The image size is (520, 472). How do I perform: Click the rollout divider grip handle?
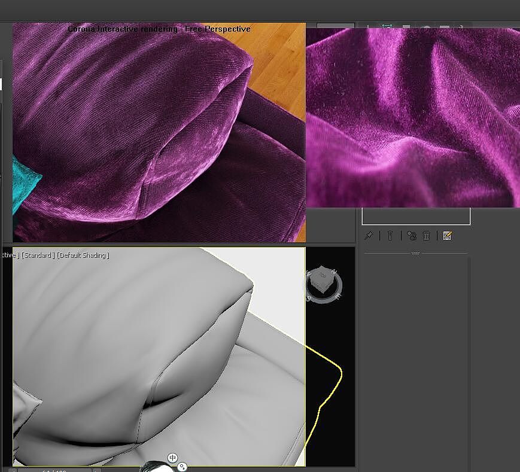click(415, 253)
